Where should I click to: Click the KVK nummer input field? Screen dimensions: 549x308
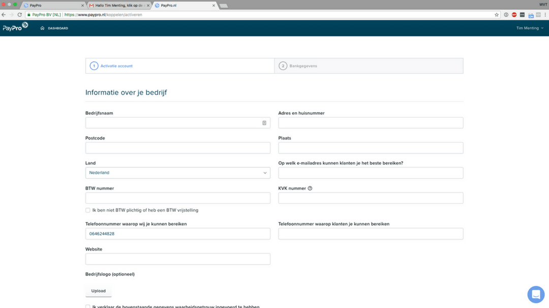(371, 198)
